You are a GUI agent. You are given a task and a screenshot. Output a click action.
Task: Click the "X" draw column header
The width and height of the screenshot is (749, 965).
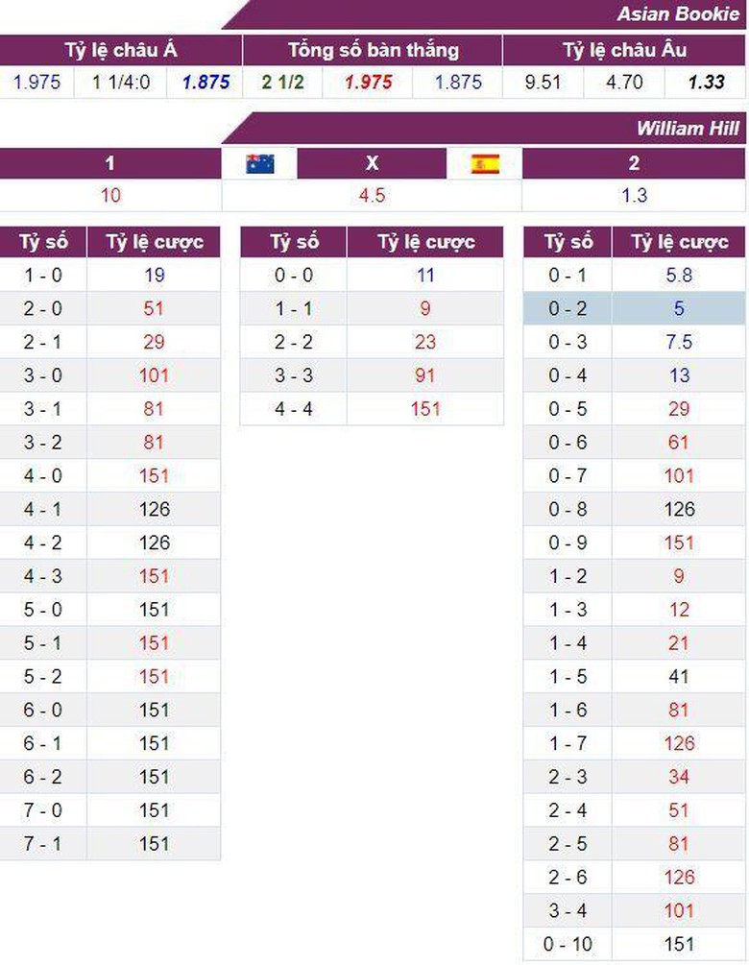pos(373,163)
